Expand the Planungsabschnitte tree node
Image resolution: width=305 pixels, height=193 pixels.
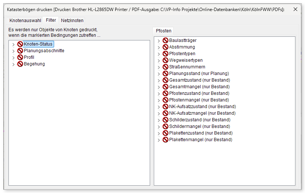pyautogui.click(x=13, y=51)
